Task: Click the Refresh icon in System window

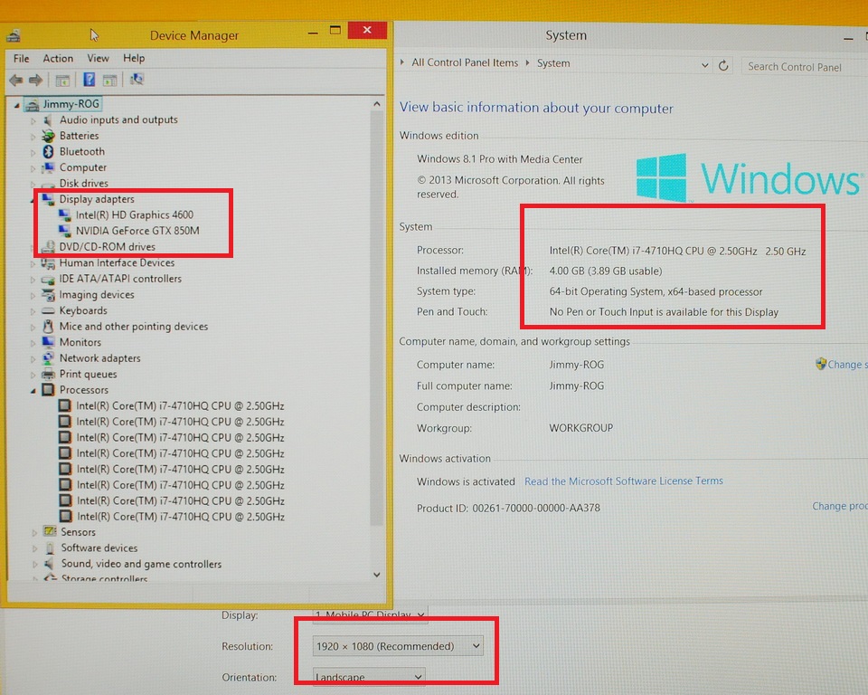Action: pyautogui.click(x=723, y=65)
